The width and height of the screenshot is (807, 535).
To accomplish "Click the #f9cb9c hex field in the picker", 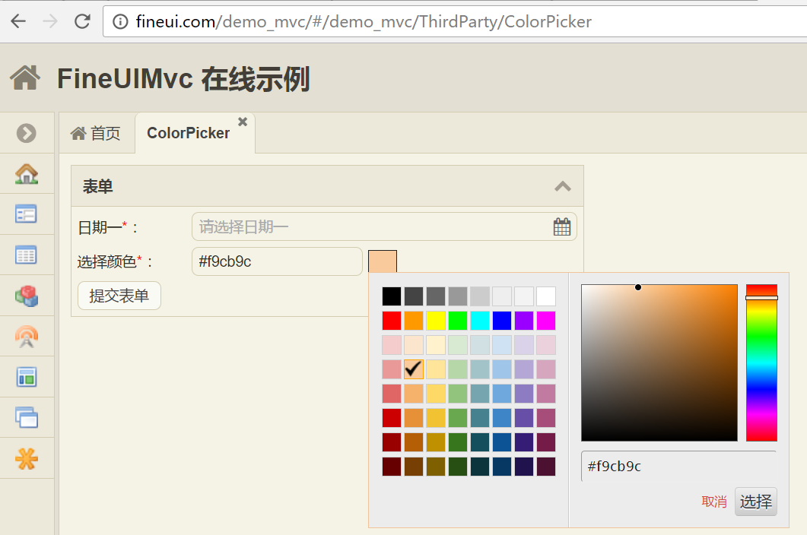I will click(x=678, y=466).
